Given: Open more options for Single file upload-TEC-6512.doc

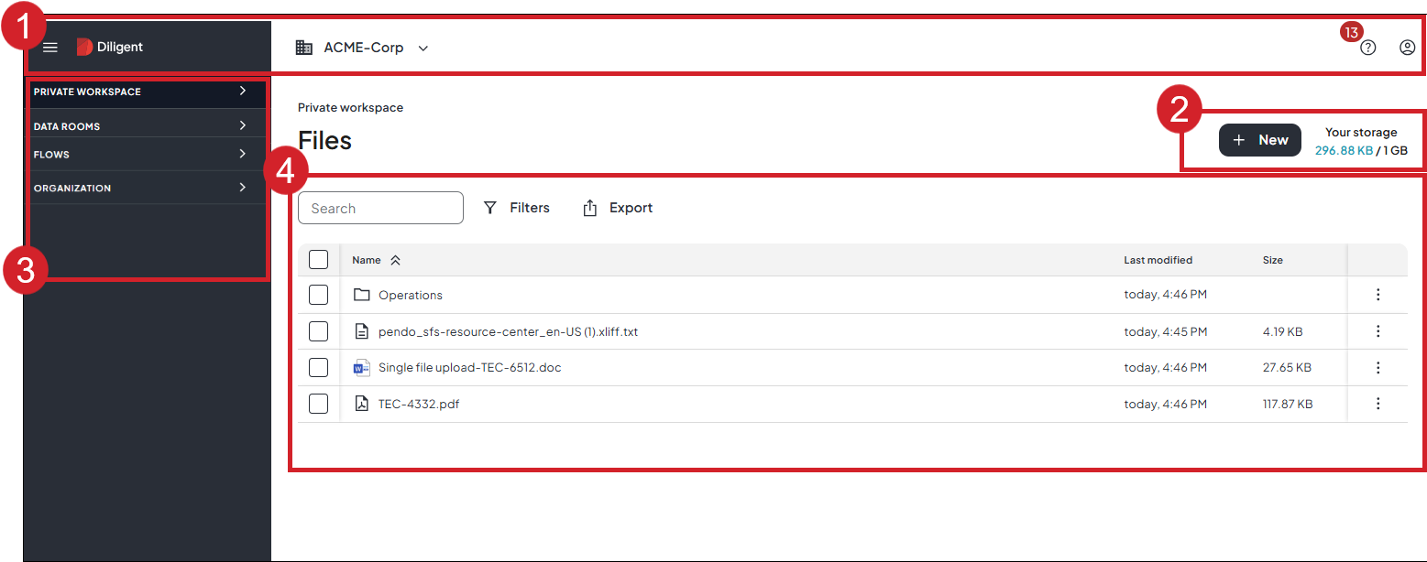Looking at the screenshot, I should [x=1377, y=367].
